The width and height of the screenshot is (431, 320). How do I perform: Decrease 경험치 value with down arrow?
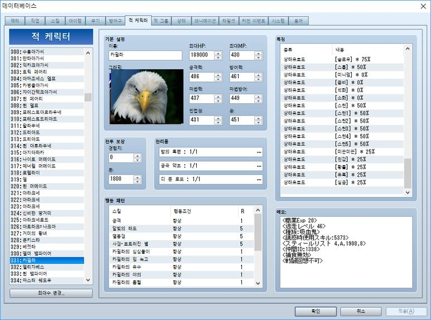tap(137, 160)
